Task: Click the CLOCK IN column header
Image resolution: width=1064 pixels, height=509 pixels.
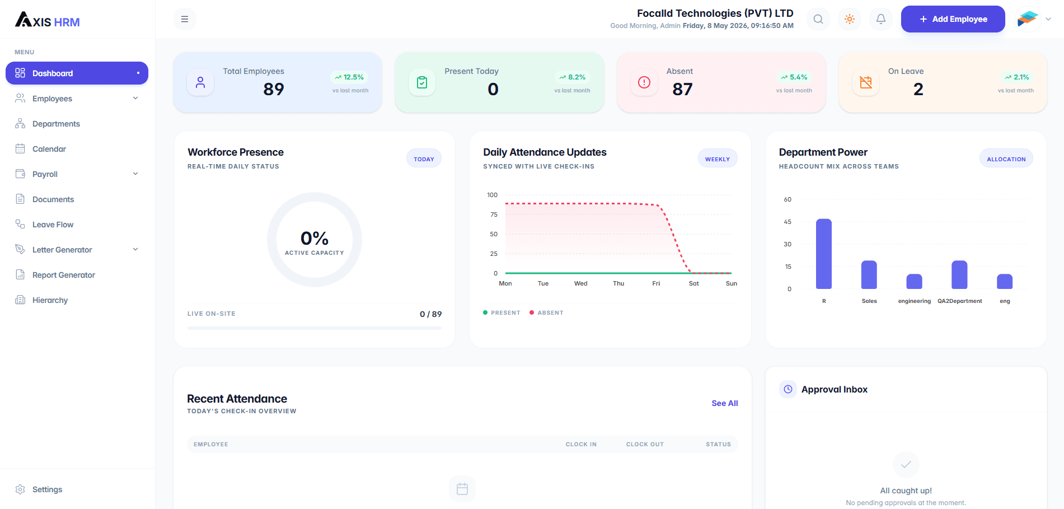Action: coord(581,445)
